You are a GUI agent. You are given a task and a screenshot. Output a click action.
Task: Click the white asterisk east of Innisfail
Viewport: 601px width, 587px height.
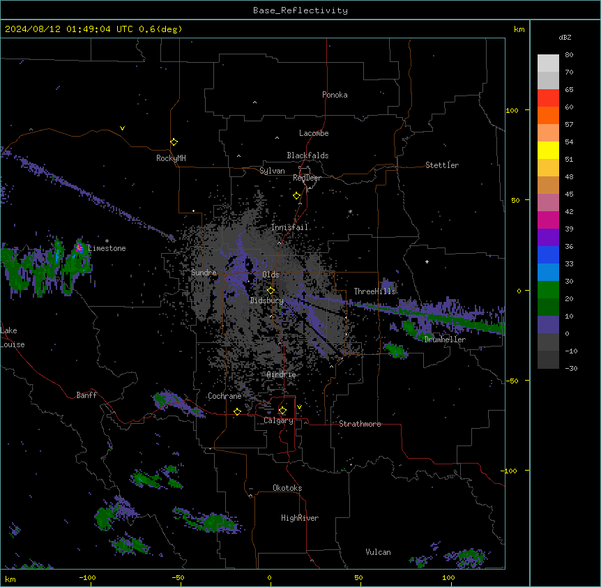click(350, 212)
